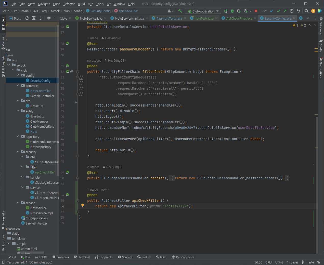Collapse the security folder
This screenshot has width=324, height=265.
[x=18, y=152]
